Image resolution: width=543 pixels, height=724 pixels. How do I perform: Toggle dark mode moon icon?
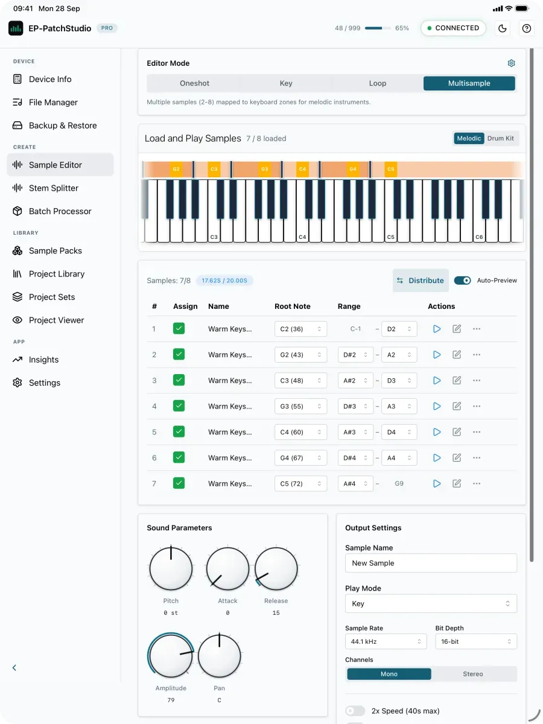(502, 28)
